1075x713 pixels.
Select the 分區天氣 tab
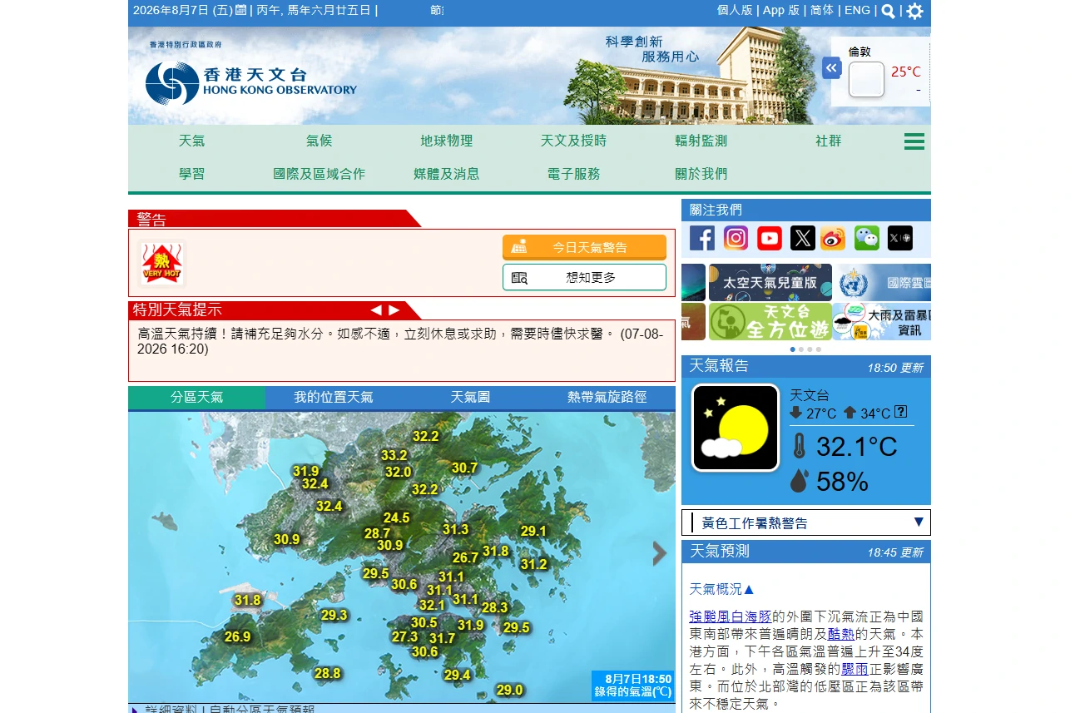click(x=197, y=398)
